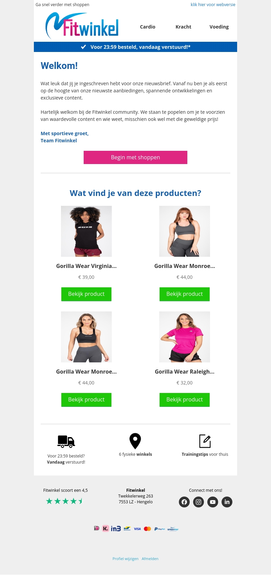Click the green Trustpilot star rating

click(x=64, y=501)
